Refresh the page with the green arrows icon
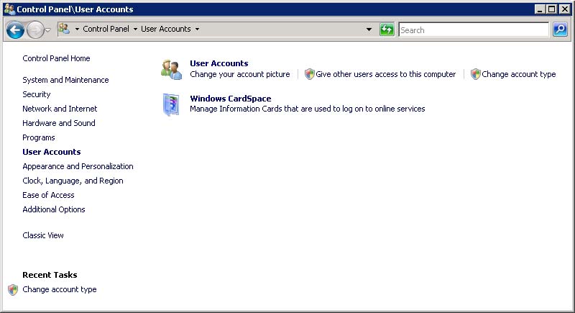This screenshot has height=313, width=575. (x=387, y=30)
